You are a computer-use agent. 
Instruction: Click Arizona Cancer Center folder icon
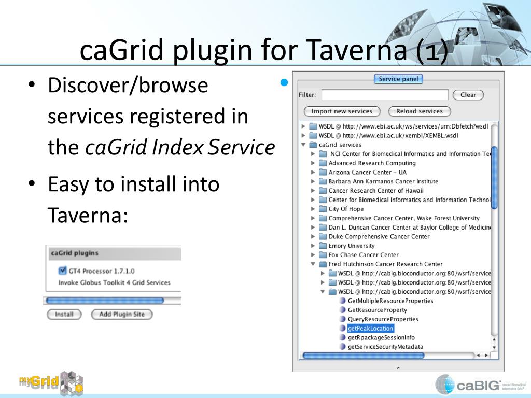pos(323,172)
